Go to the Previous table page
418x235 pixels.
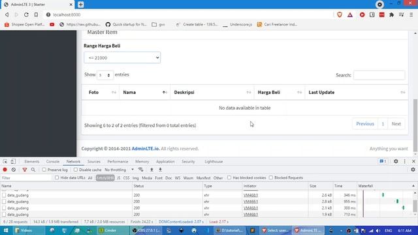coord(365,124)
